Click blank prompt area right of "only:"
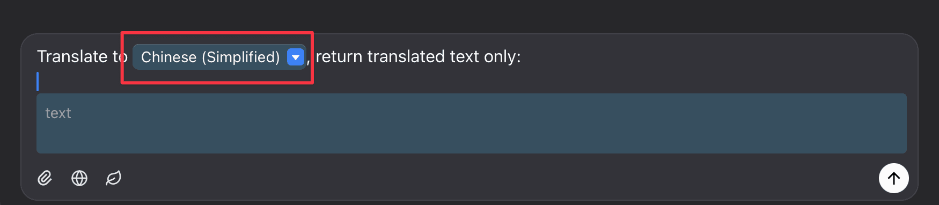 (714, 56)
